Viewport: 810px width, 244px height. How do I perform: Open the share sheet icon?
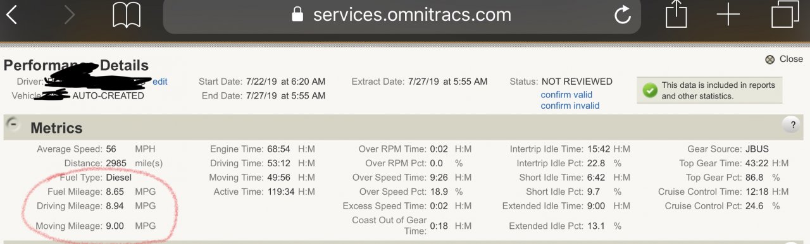pyautogui.click(x=676, y=14)
